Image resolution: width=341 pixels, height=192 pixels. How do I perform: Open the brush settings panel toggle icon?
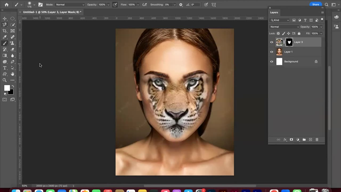click(x=40, y=5)
